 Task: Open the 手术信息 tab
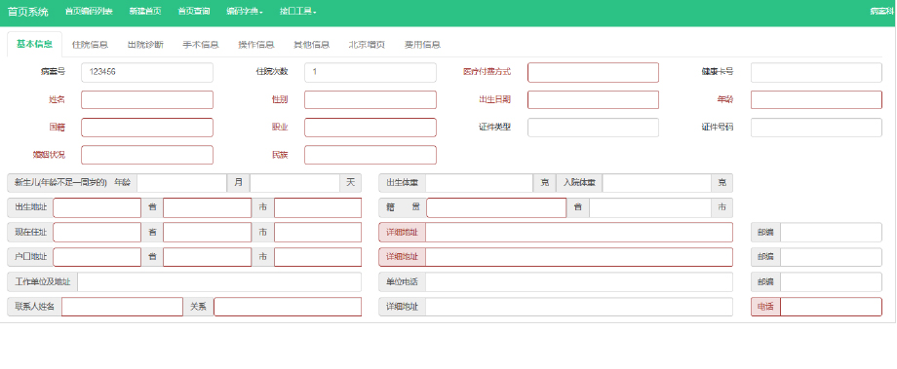point(201,45)
